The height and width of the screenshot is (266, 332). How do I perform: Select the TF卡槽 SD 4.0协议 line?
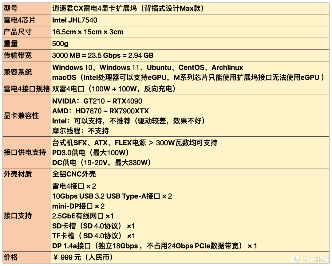pos(93,236)
